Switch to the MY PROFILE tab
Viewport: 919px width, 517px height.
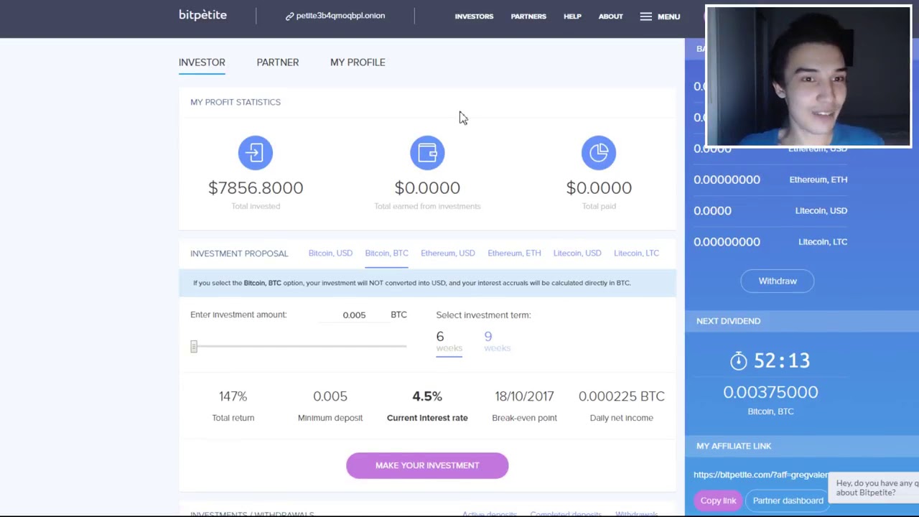tap(358, 62)
